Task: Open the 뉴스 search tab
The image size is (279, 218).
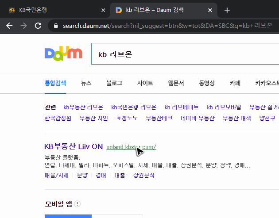Action: pyautogui.click(x=86, y=83)
